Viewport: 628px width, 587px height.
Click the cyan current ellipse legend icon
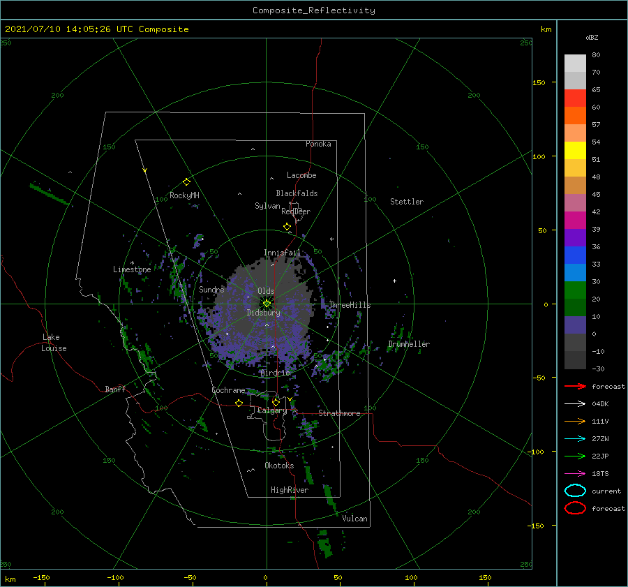[x=575, y=491]
